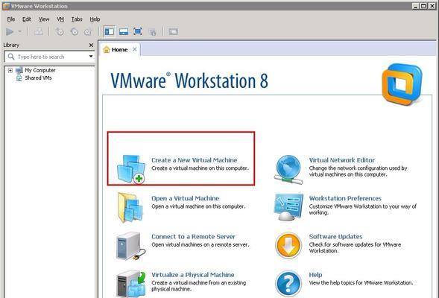Screen dimensions: 439x298
Task: Click 'View the help topics for VMware Workstation.'
Action: pyautogui.click(x=361, y=283)
